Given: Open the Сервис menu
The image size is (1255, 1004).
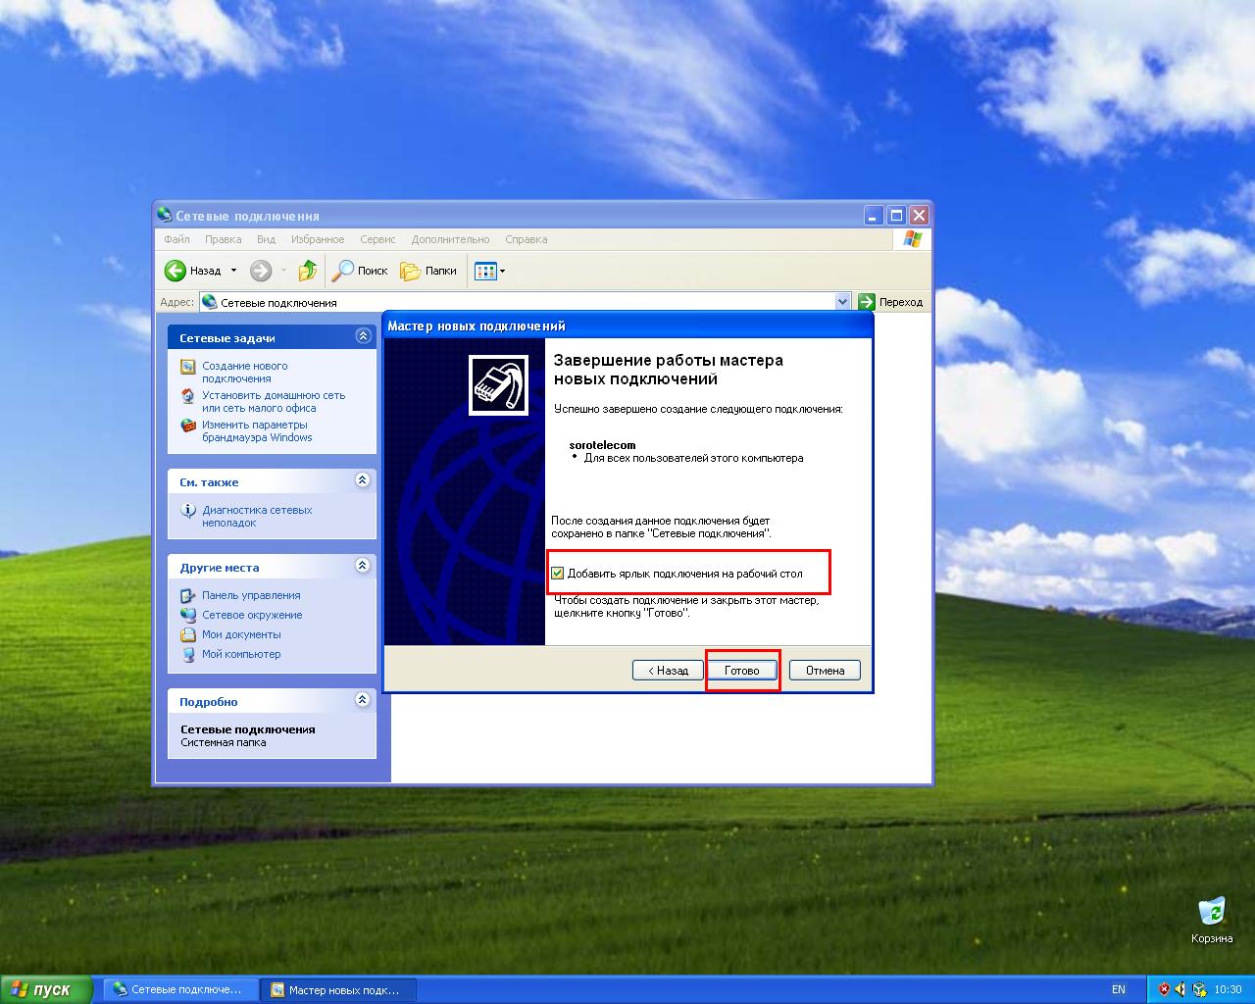Looking at the screenshot, I should (x=377, y=239).
